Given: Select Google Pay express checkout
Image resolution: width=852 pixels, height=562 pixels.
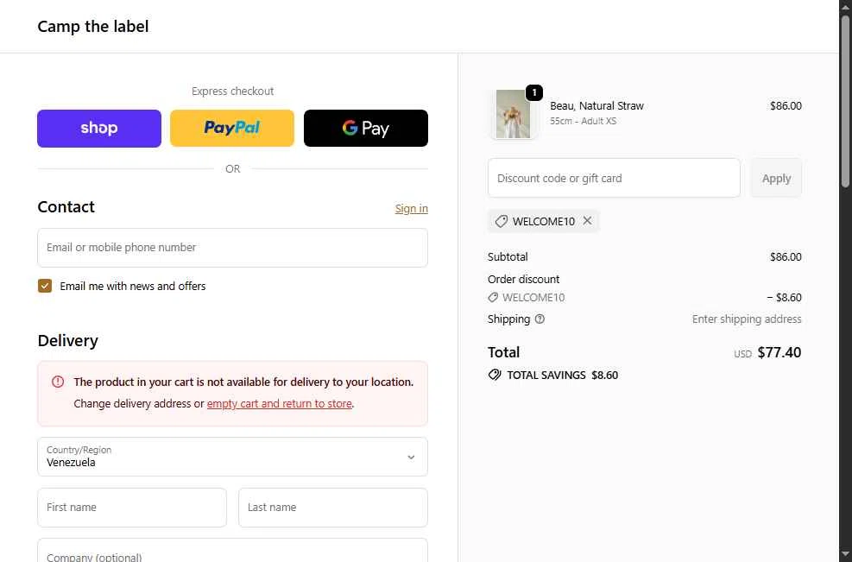Looking at the screenshot, I should click(366, 129).
